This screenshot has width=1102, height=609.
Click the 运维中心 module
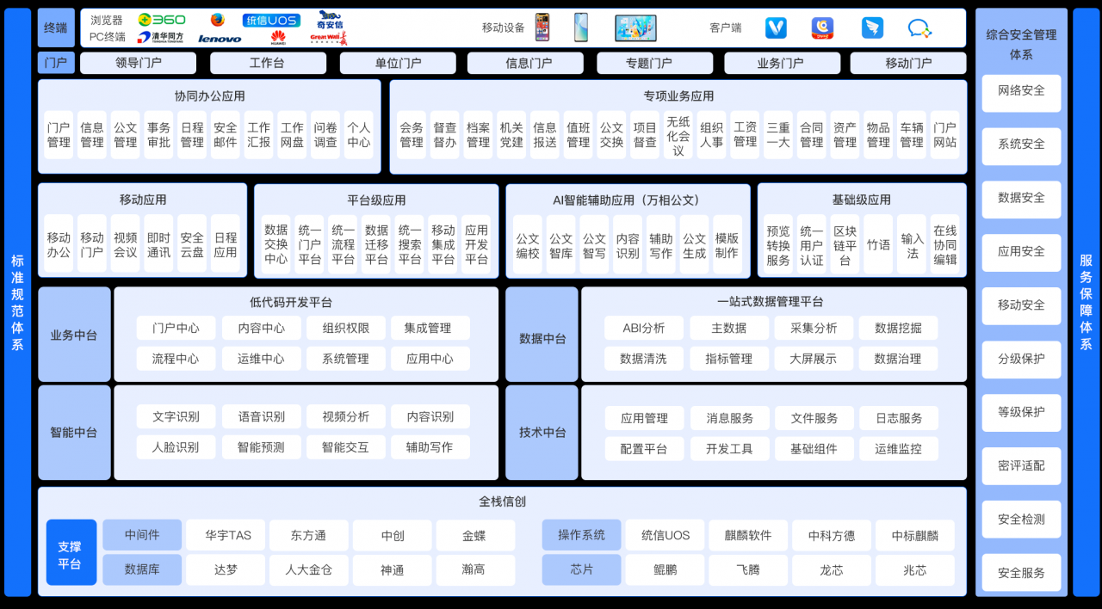click(261, 358)
